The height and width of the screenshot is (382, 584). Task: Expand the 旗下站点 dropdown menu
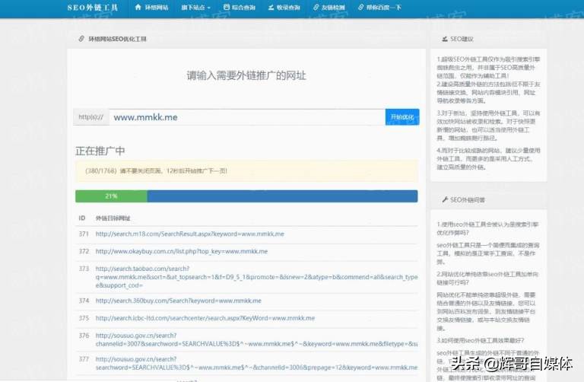coord(196,8)
